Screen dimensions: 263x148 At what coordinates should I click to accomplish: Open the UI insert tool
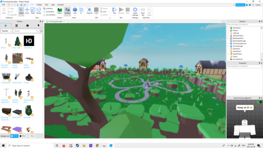click(x=81, y=11)
